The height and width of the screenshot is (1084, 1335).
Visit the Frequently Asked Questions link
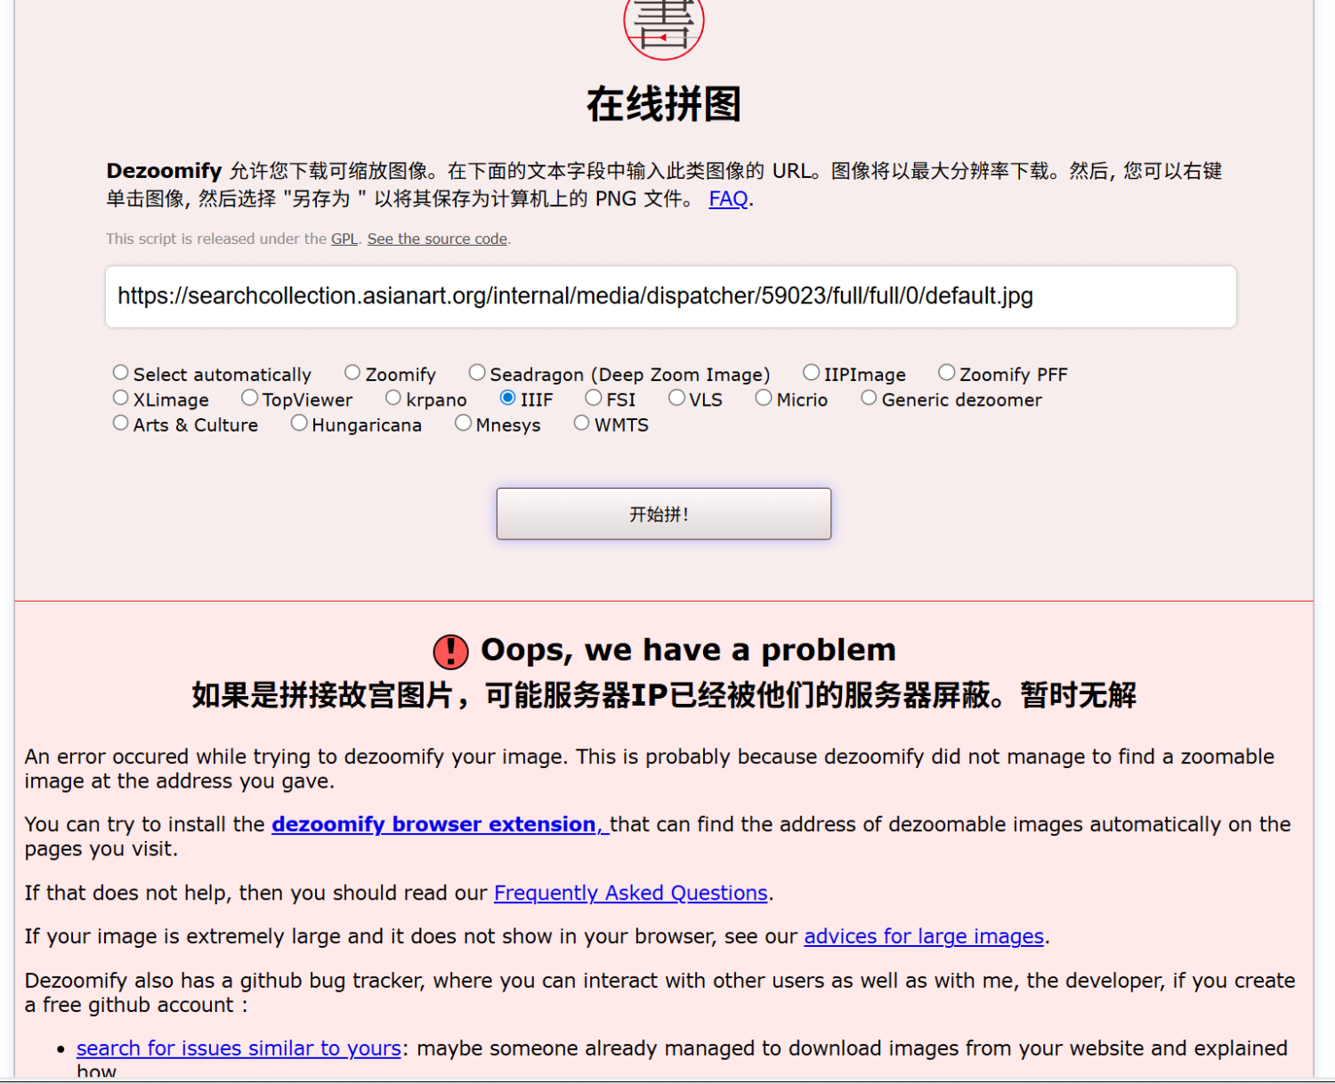(631, 893)
